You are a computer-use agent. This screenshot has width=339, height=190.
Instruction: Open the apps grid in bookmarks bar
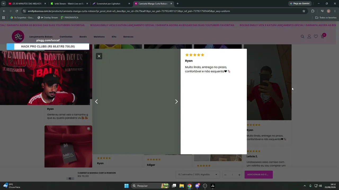[x=3, y=17]
